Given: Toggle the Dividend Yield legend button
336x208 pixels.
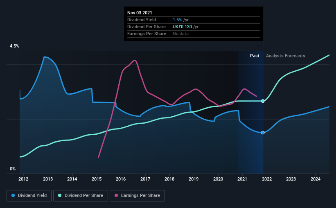Looking at the screenshot, I should (x=29, y=196).
